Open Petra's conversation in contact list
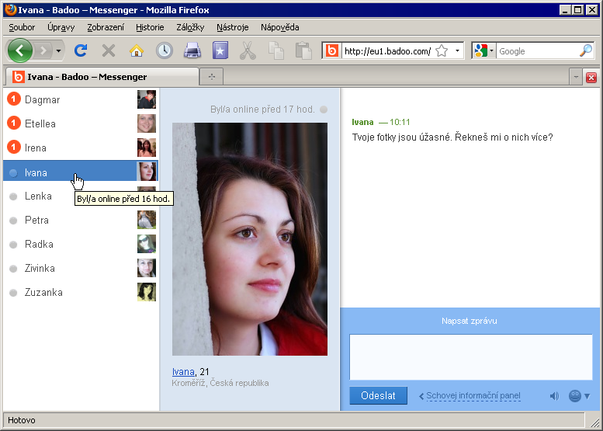Screen dimensions: 603x431 tap(81, 220)
